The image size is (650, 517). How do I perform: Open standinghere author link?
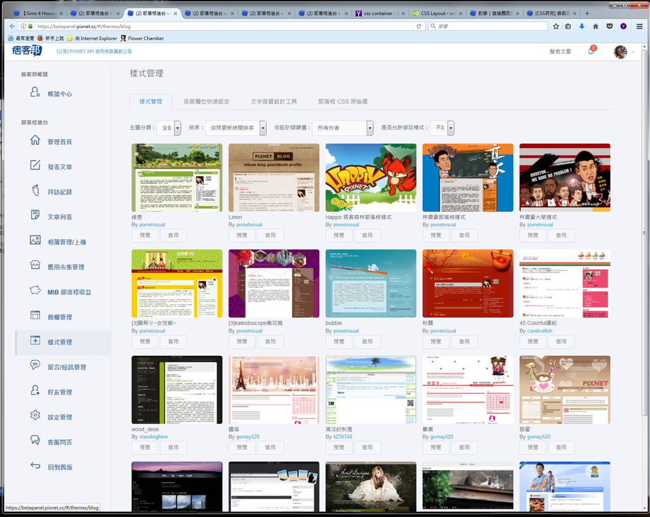(154, 437)
